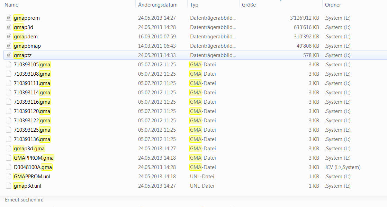Click the icon beside gmapdem
This screenshot has height=207, width=387.
[9, 37]
